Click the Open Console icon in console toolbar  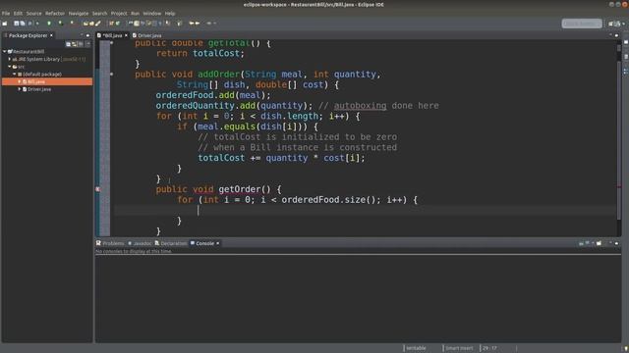tap(599, 243)
